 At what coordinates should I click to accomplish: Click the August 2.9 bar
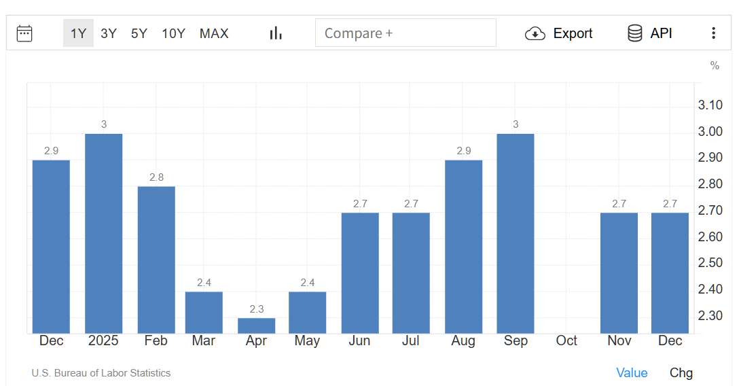click(463, 246)
